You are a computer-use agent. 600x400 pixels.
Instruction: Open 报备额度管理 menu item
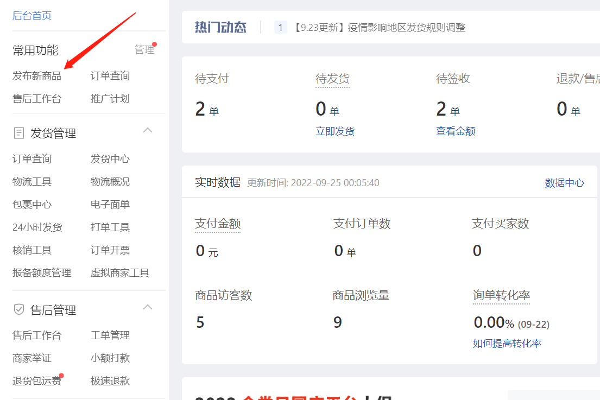point(42,272)
